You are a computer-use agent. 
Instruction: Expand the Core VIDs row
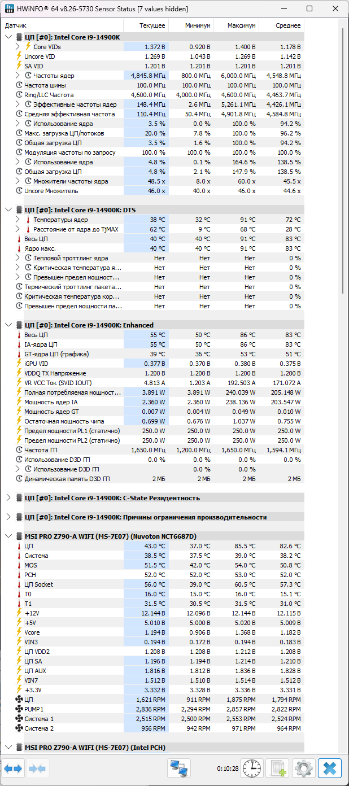pyautogui.click(x=18, y=47)
